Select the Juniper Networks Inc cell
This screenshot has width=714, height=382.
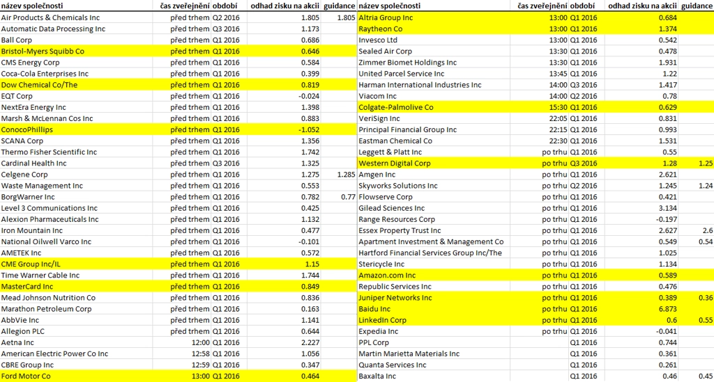point(434,298)
